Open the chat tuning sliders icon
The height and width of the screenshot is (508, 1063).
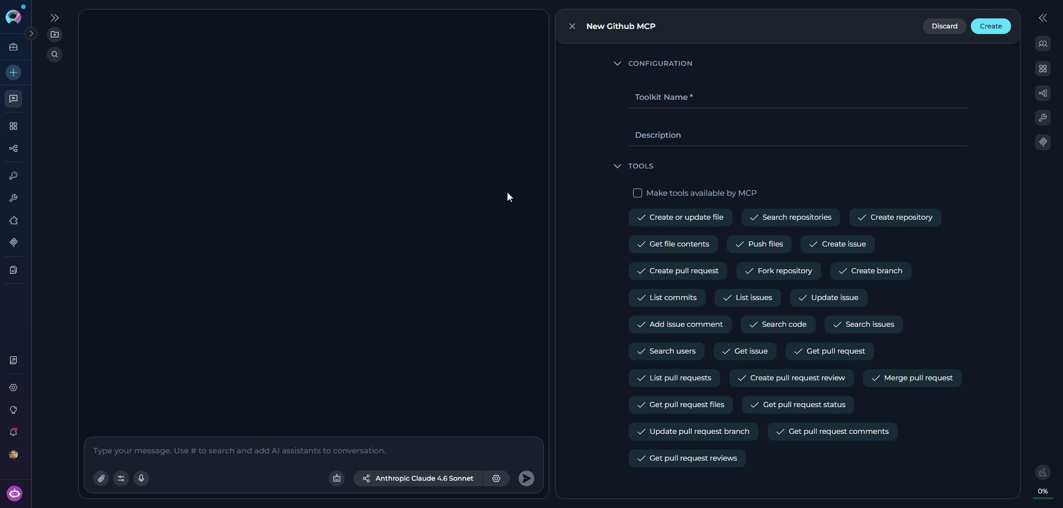tap(121, 478)
